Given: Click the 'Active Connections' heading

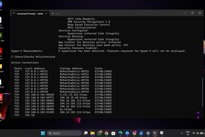Looking at the screenshot, I should (x=25, y=62).
